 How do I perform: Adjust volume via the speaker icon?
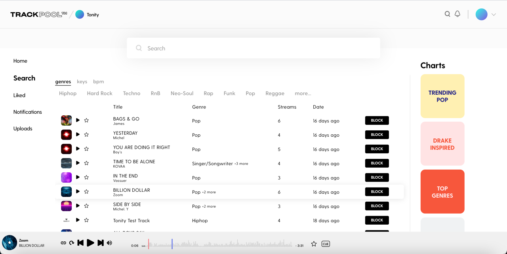pyautogui.click(x=109, y=243)
